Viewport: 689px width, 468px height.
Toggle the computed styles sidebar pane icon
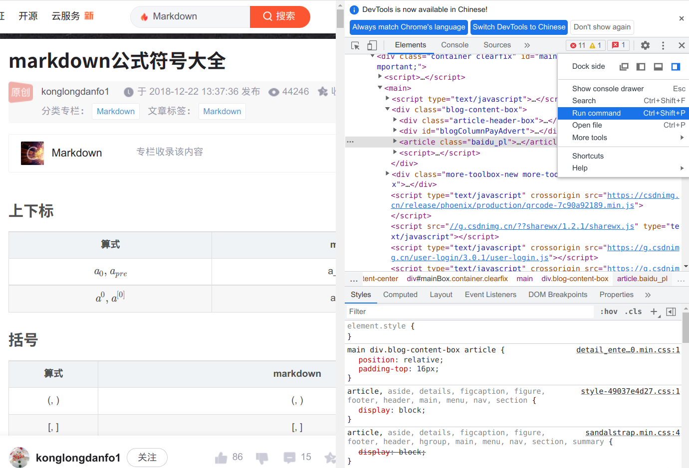click(x=671, y=312)
